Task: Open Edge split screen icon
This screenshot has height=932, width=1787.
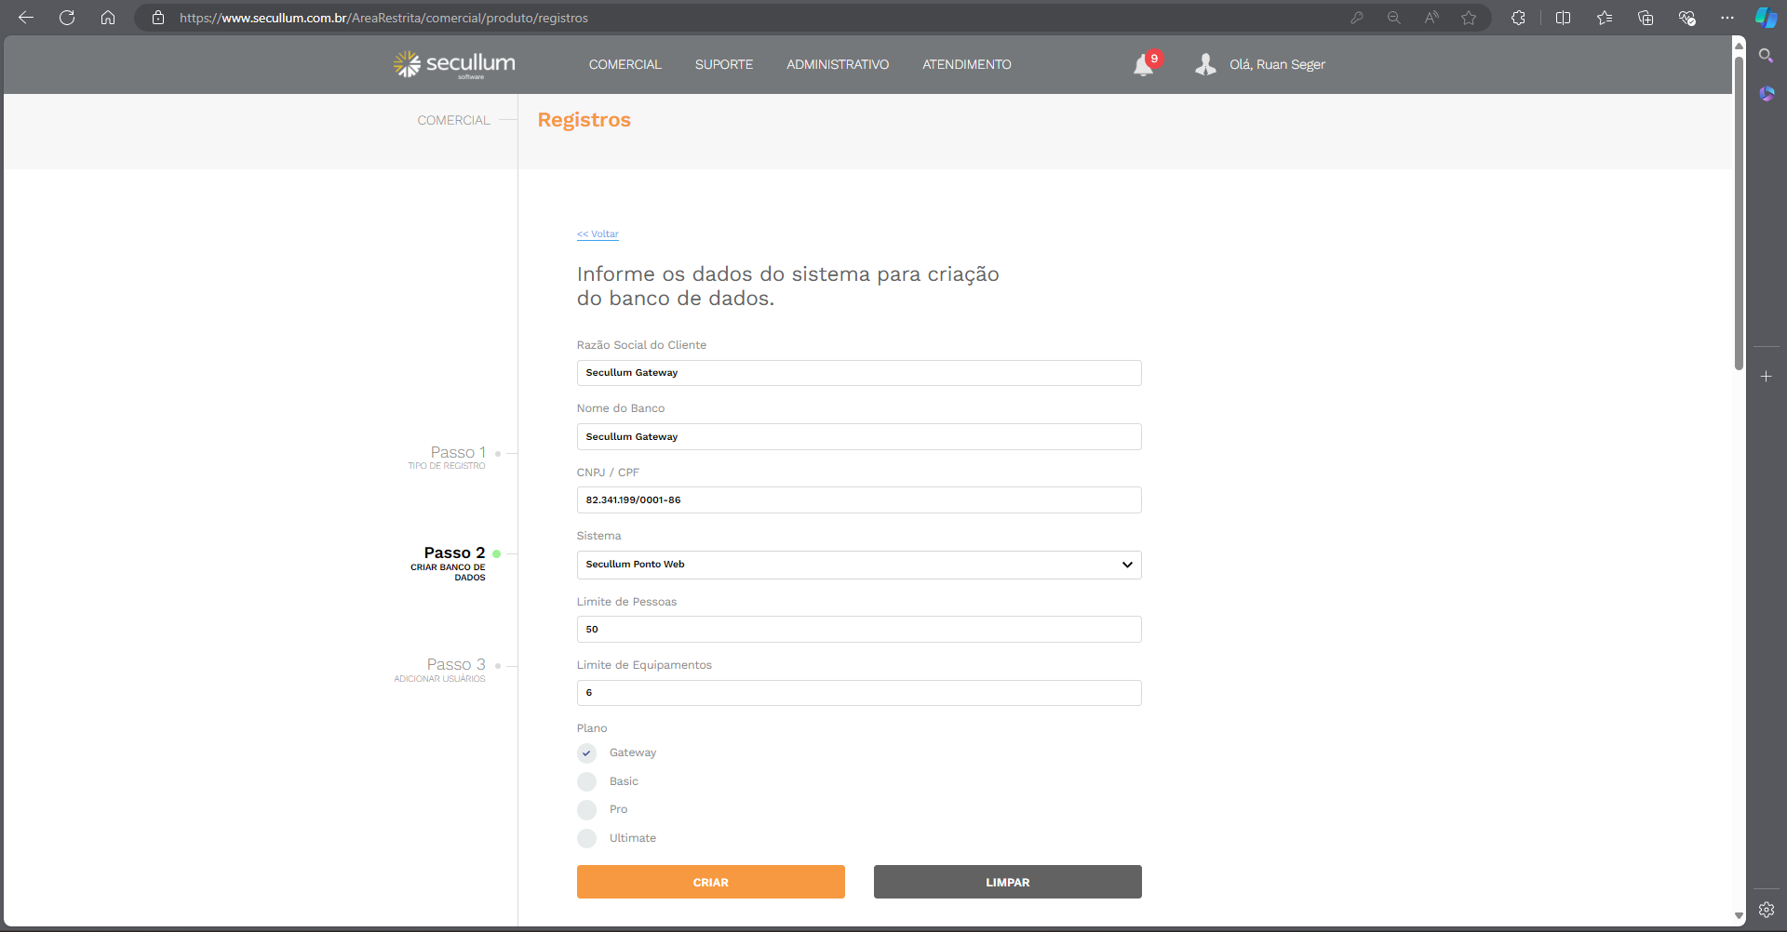Action: [x=1563, y=18]
